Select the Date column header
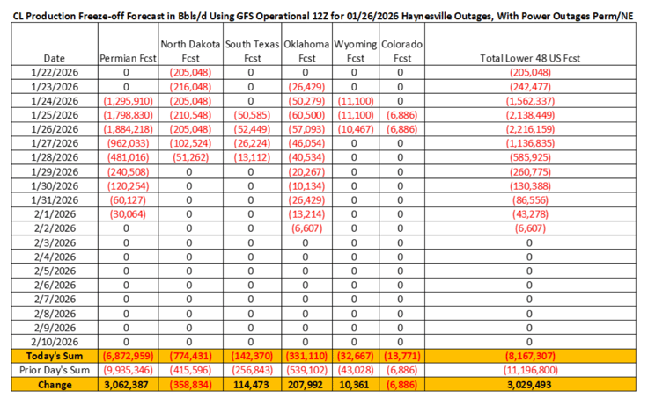 [47, 59]
